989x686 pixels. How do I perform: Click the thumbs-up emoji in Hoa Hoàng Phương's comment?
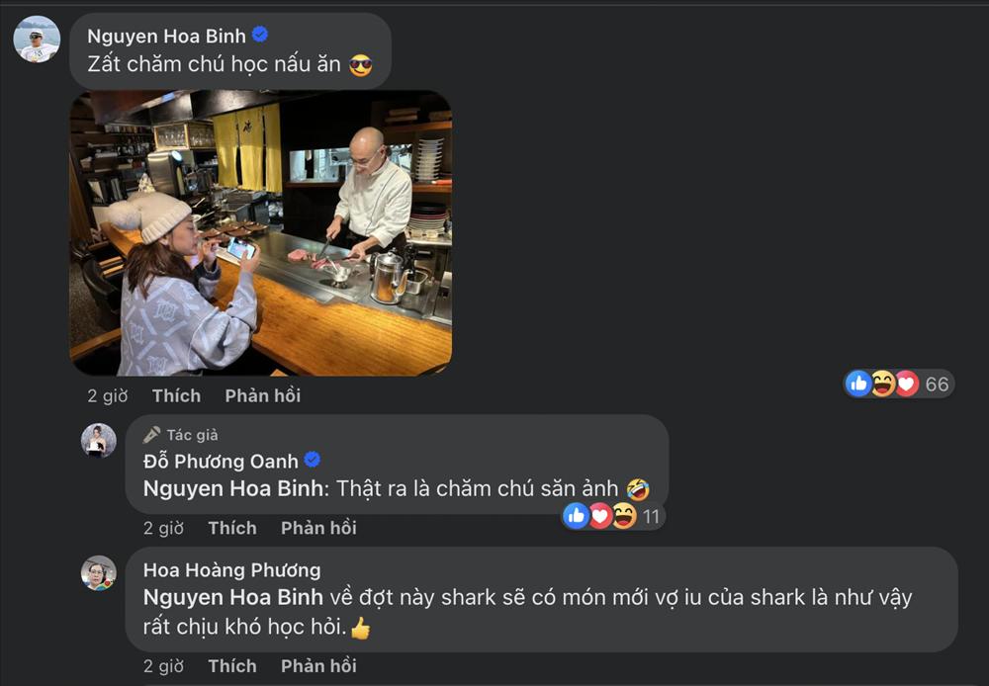(x=358, y=626)
